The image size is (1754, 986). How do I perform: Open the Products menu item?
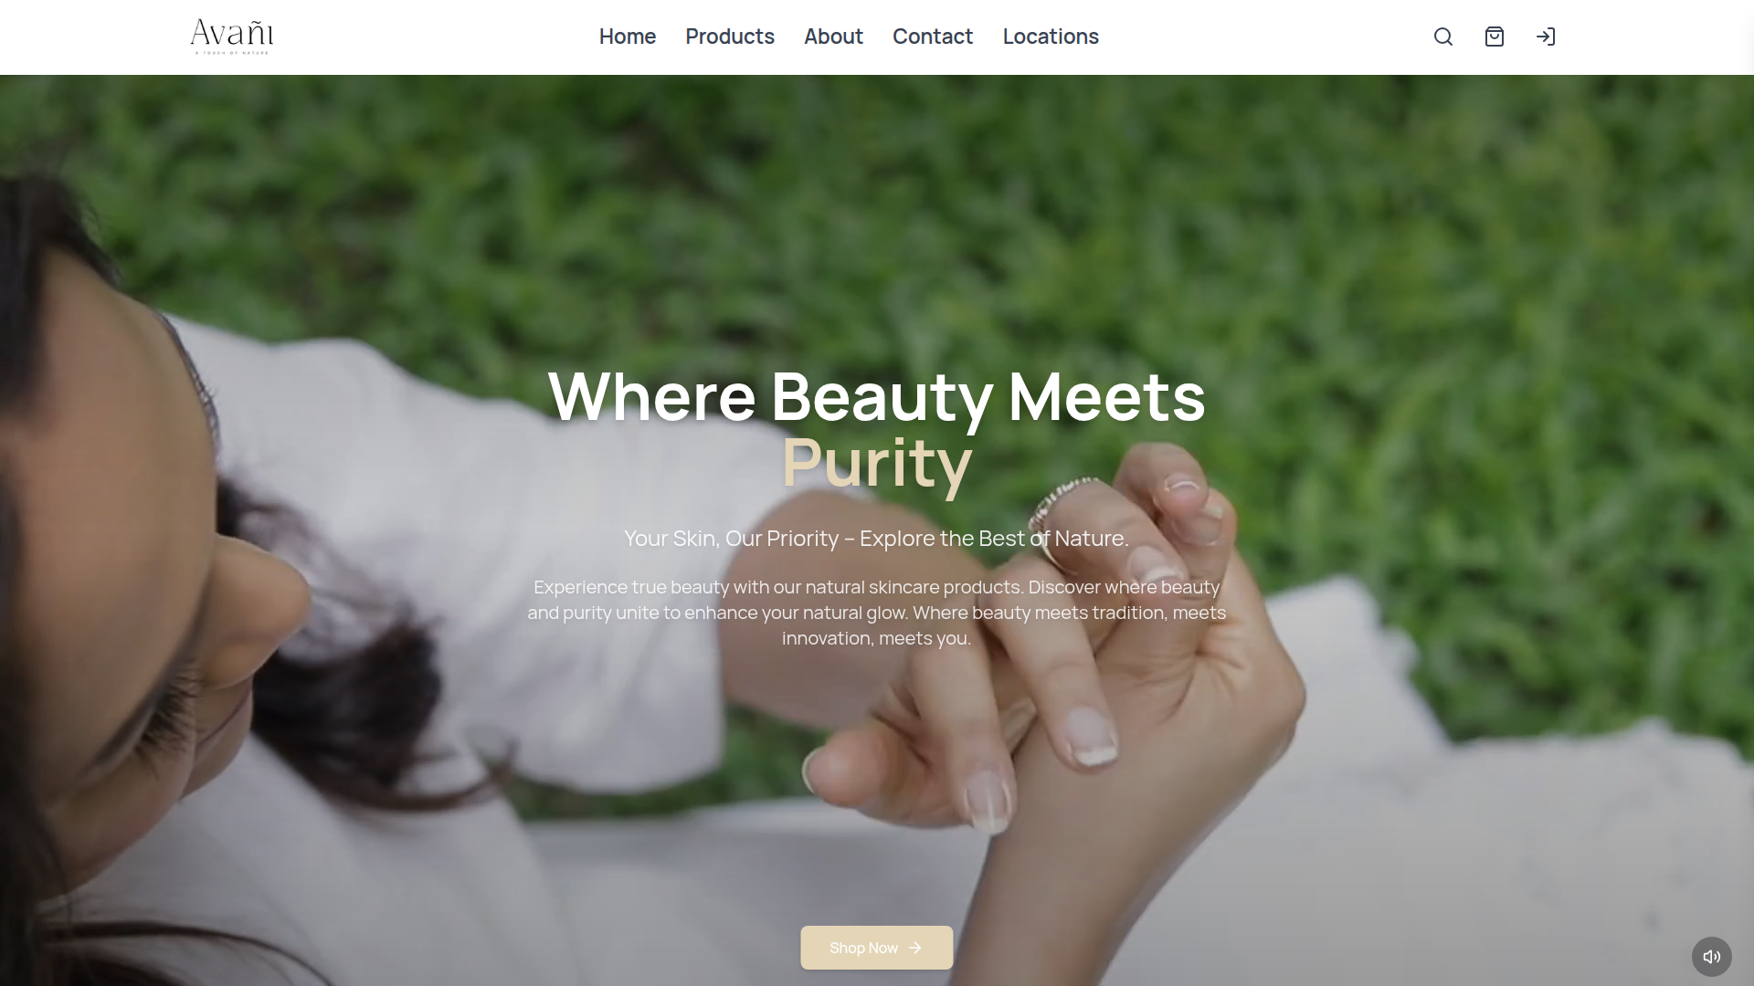point(729,37)
